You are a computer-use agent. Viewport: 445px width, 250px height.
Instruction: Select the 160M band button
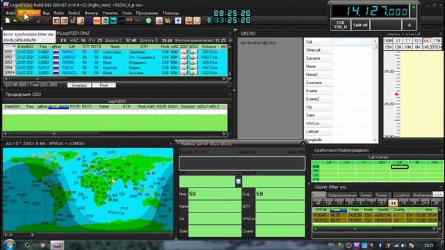tap(388, 41)
